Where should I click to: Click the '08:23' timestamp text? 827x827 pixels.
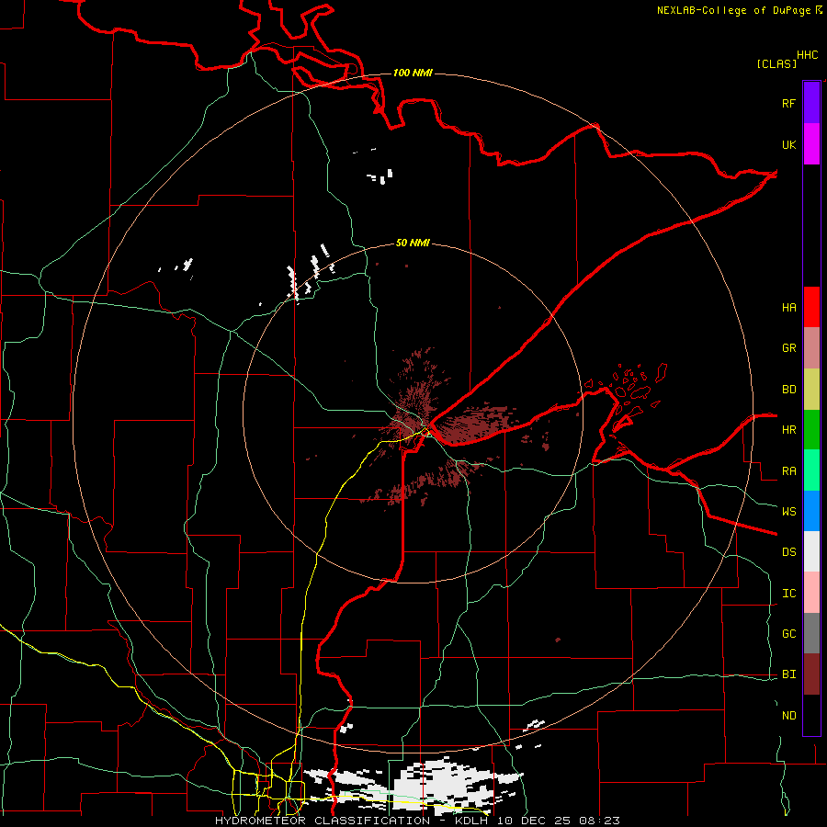(x=599, y=821)
